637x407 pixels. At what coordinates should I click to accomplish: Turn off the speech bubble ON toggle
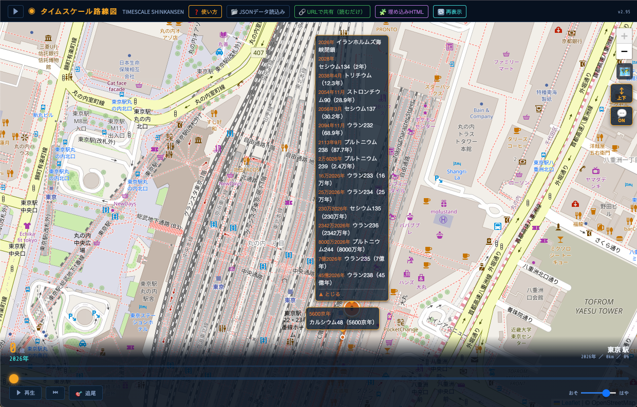(x=621, y=116)
